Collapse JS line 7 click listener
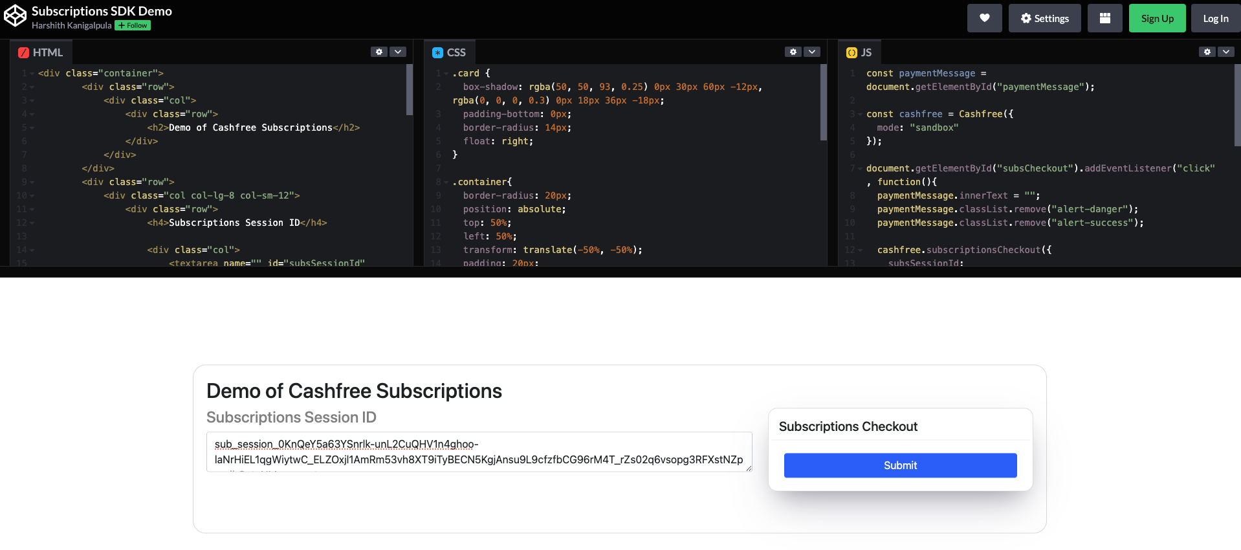Screen dimensions: 1241x550 coord(860,169)
